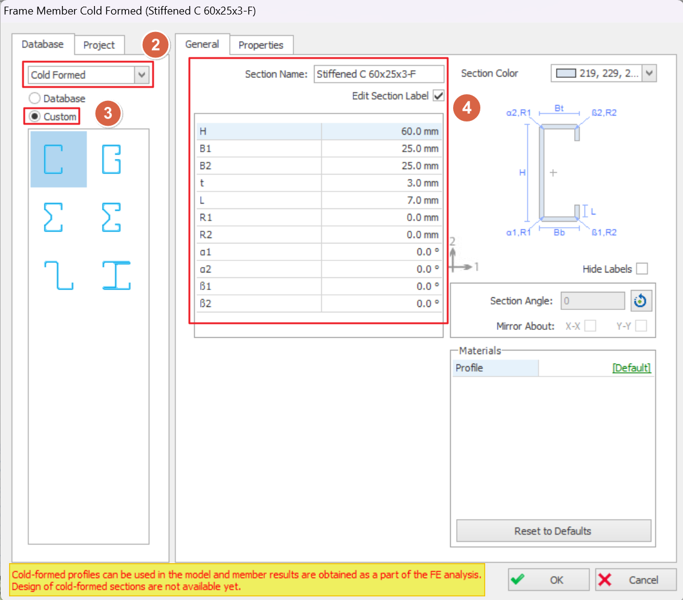
Task: Choose the G-shaped C profile with return lips
Action: [111, 159]
